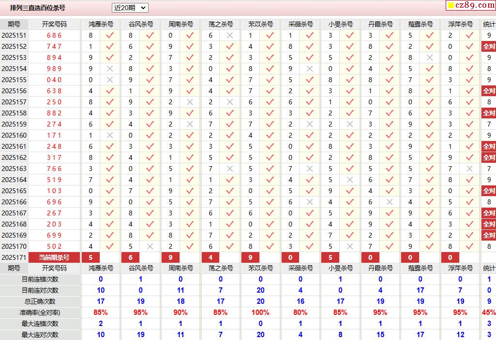This screenshot has height=340, width=496.
Task: Click the 排列三直选百位杀号 page title
Action: pos(38,8)
